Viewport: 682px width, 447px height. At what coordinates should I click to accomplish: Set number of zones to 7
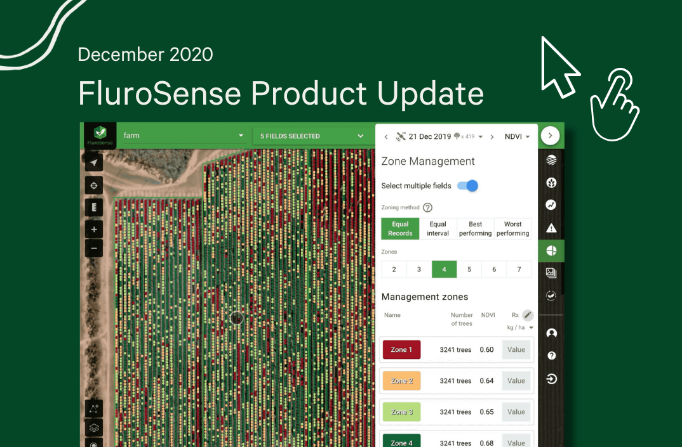pyautogui.click(x=519, y=269)
